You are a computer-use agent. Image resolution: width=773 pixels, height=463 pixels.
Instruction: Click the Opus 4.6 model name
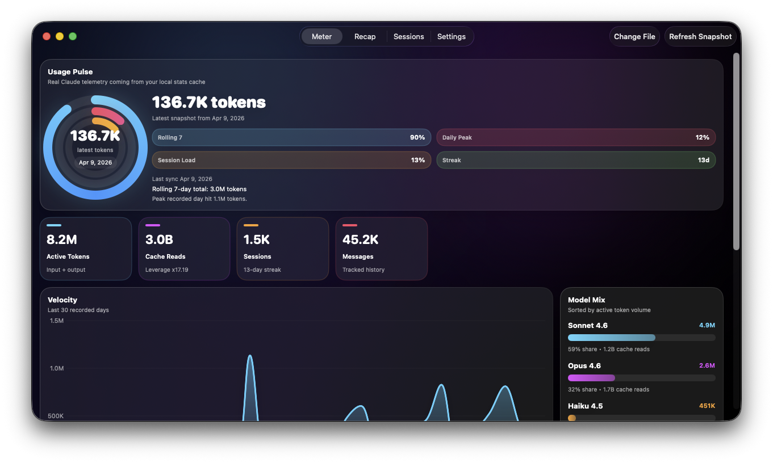coord(584,366)
